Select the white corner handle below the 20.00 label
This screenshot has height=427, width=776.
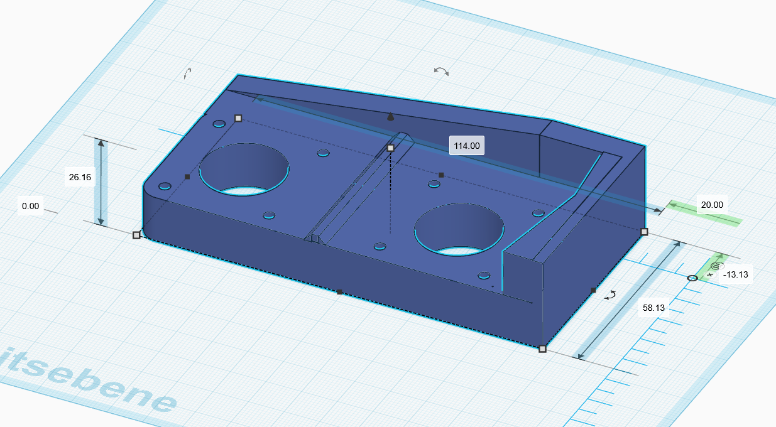click(x=644, y=232)
